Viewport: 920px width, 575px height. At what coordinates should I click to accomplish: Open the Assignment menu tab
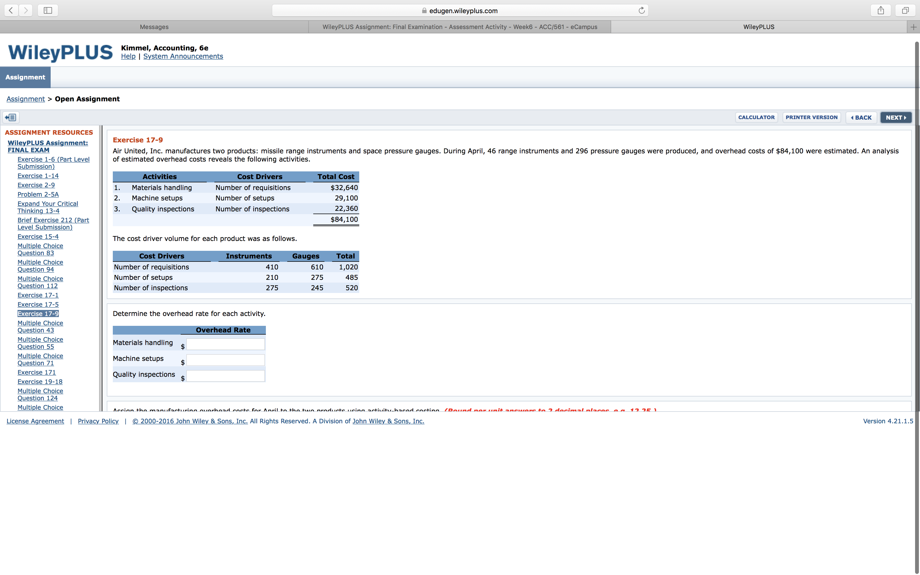click(x=25, y=77)
